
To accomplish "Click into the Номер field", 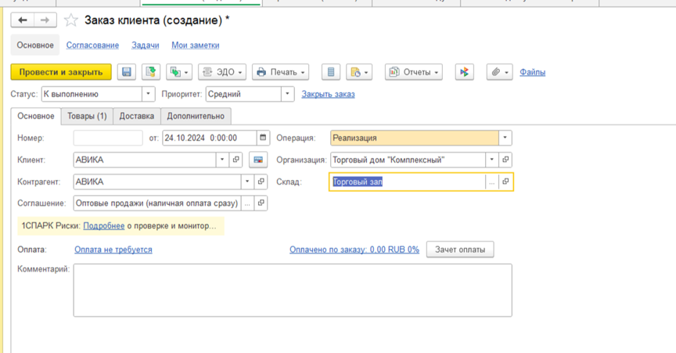I will point(108,138).
